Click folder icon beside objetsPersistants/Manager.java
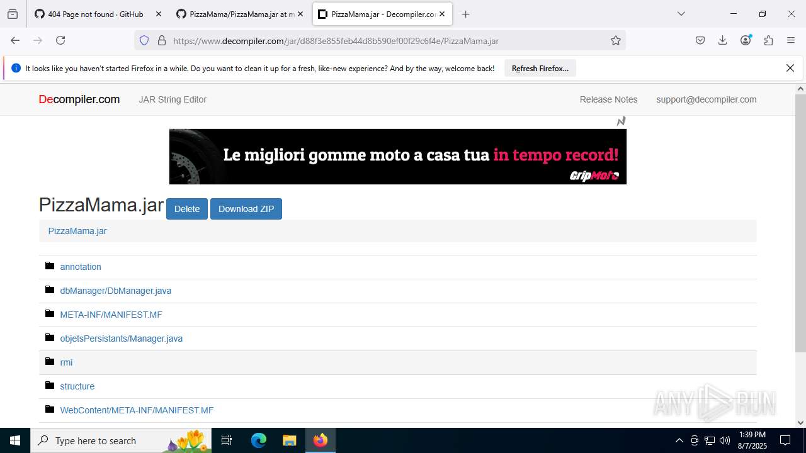 (50, 338)
